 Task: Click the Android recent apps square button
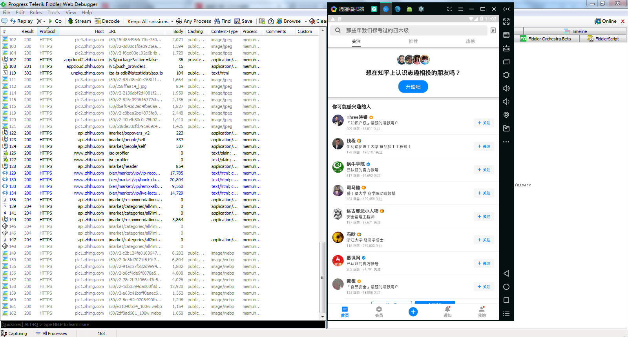coord(506,300)
